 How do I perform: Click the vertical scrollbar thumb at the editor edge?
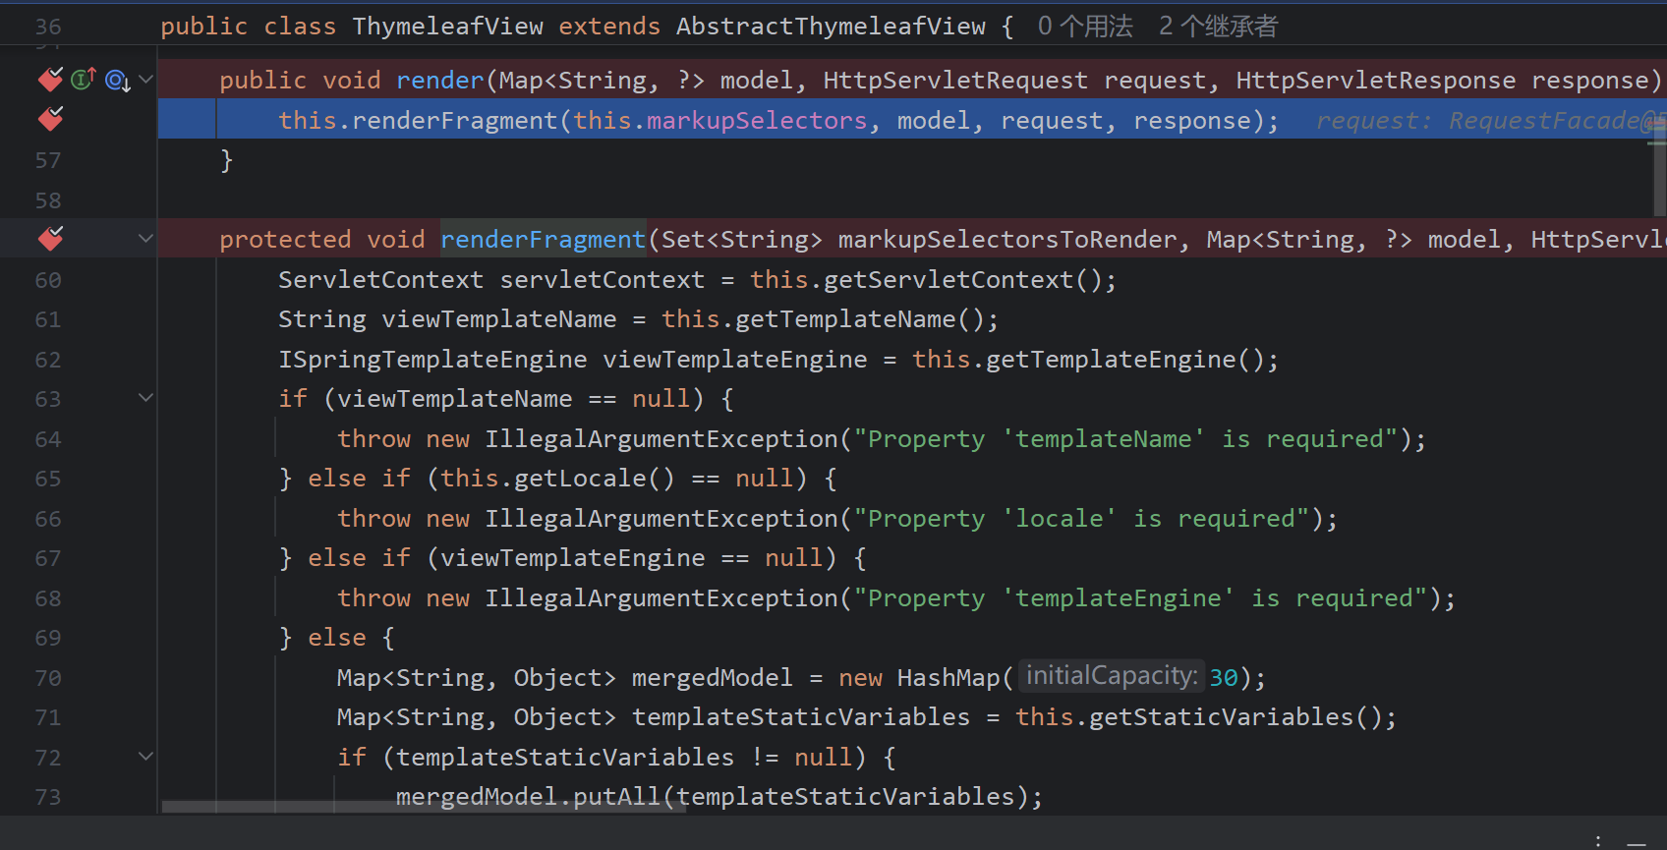pos(1658,167)
